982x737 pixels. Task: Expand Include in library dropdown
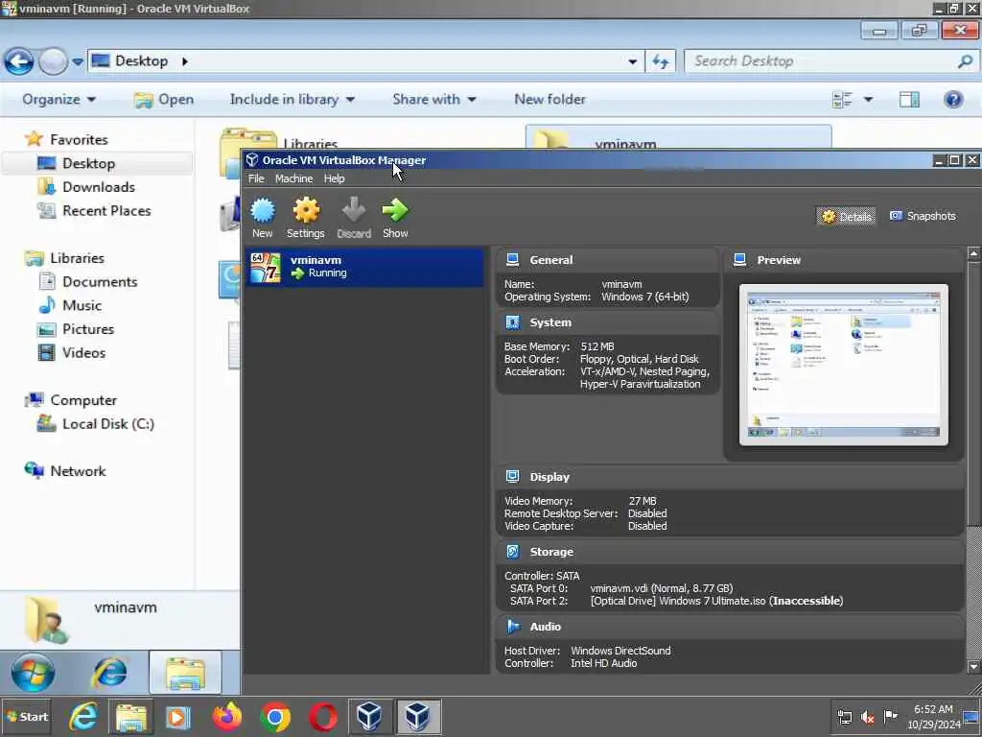point(292,99)
